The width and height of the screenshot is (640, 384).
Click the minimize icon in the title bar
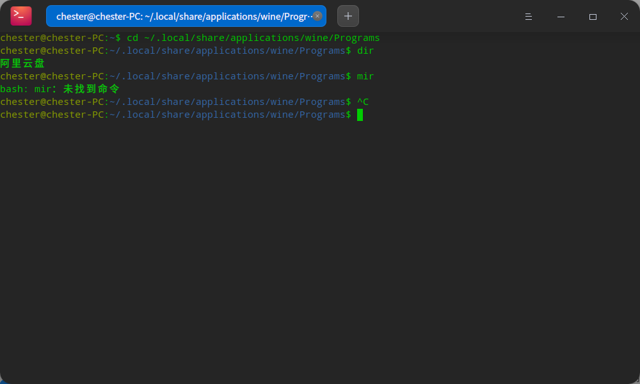click(561, 17)
